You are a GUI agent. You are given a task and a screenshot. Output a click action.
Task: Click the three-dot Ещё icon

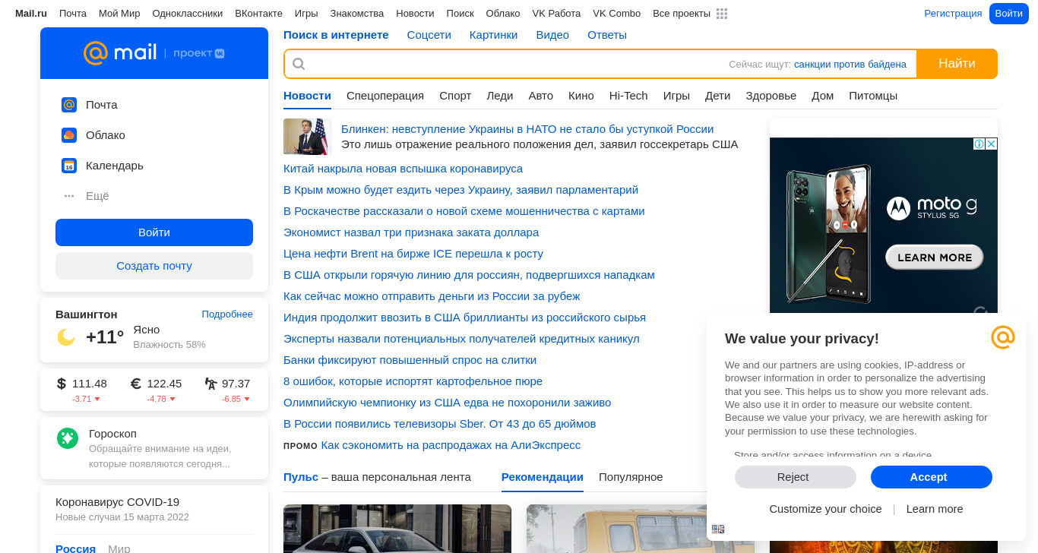coord(69,196)
